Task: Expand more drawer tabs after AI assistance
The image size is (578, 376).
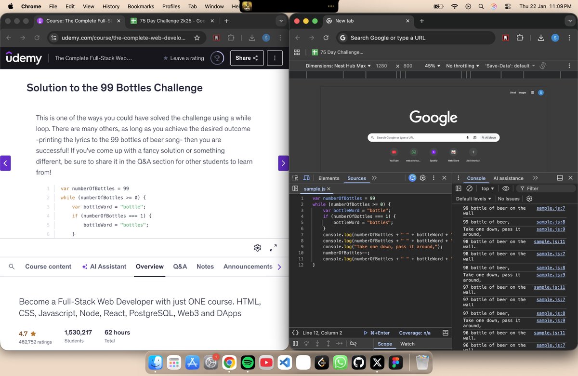Action: point(535,178)
